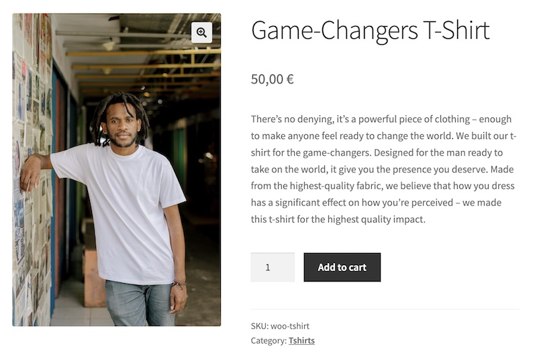Click the product description paragraph

pos(383,169)
